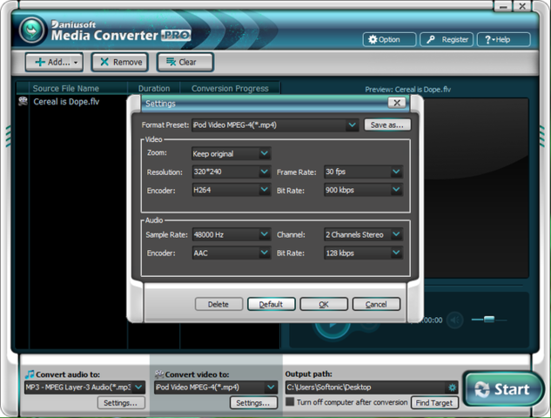Click the Output path field

coord(366,388)
